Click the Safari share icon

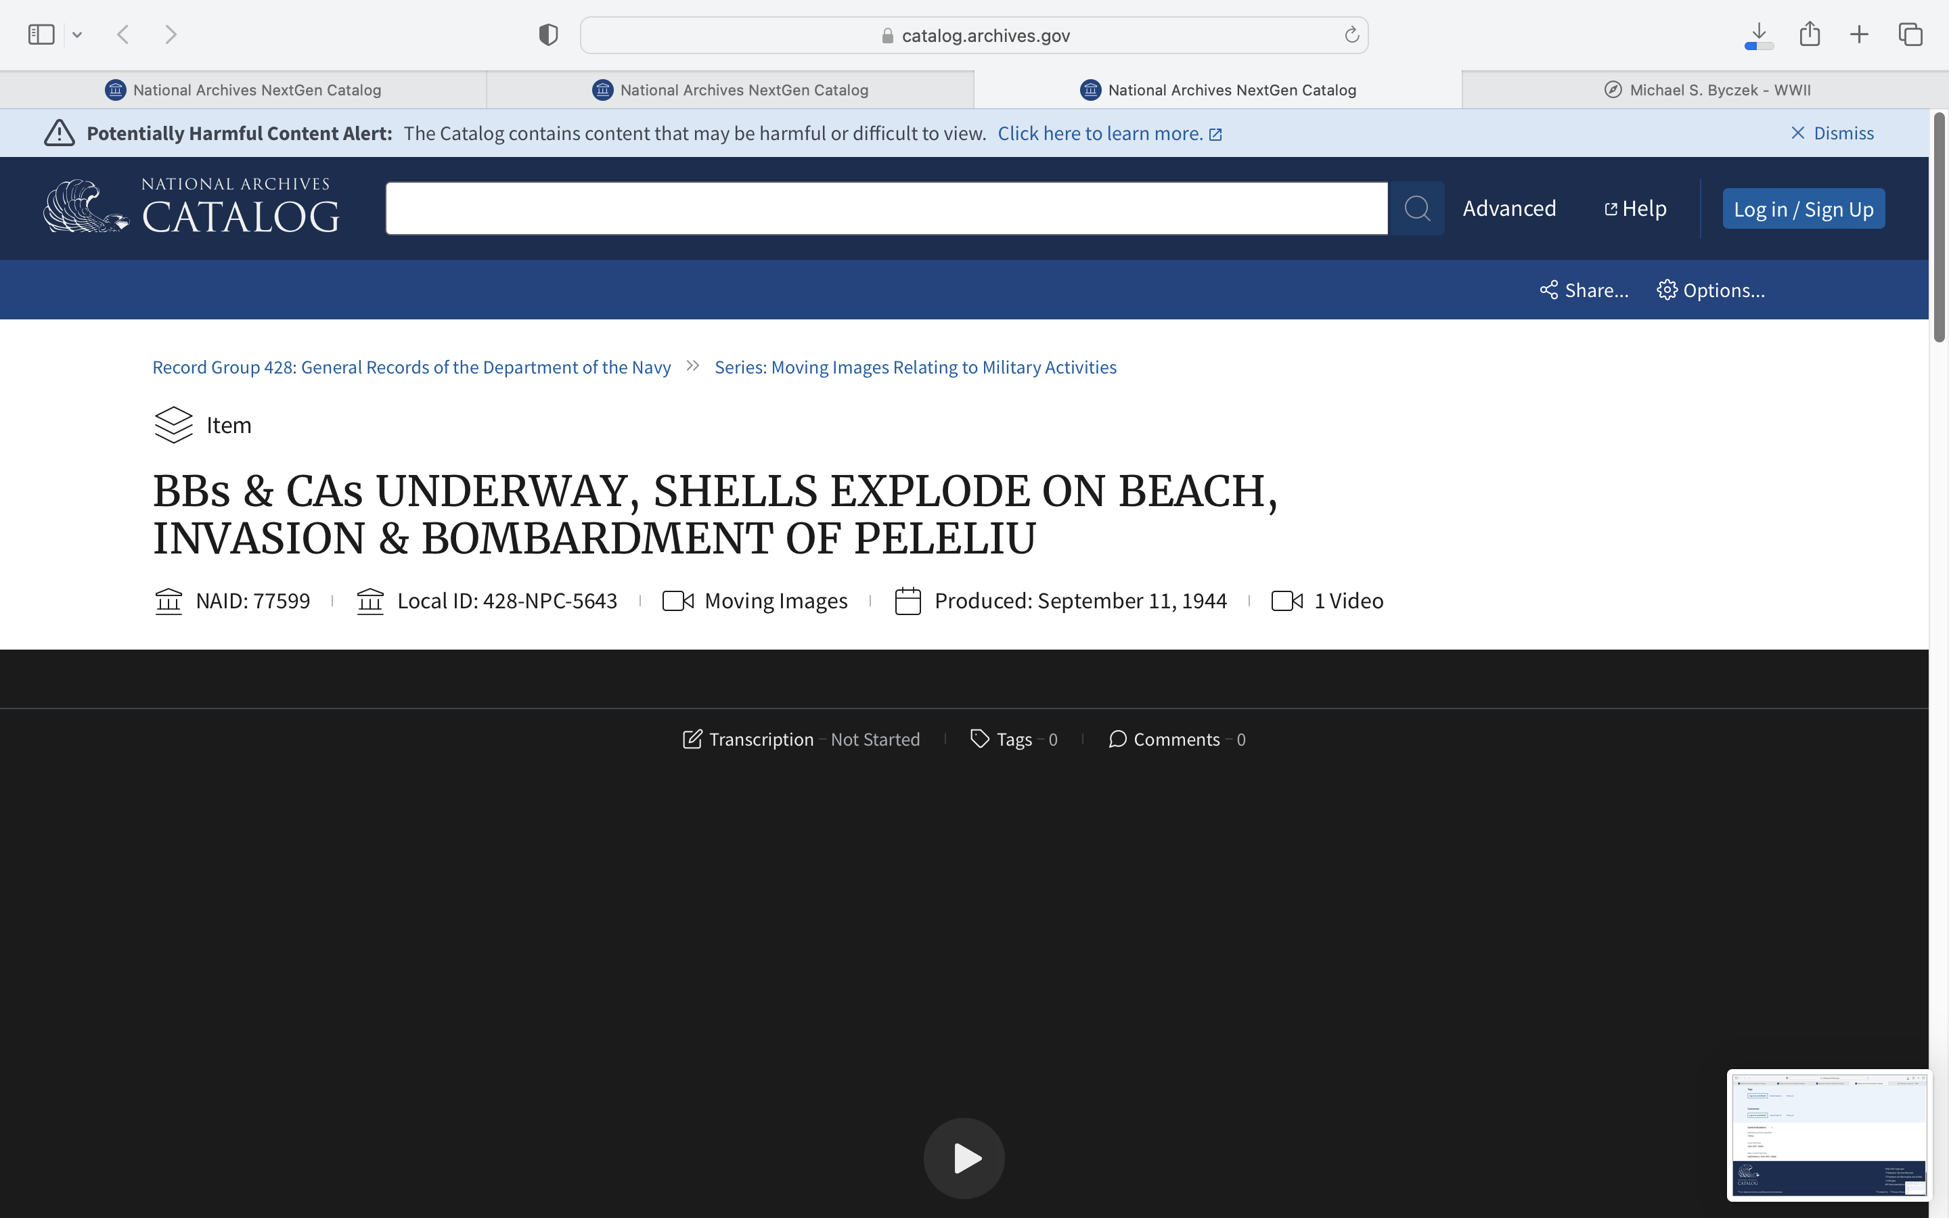tap(1810, 35)
